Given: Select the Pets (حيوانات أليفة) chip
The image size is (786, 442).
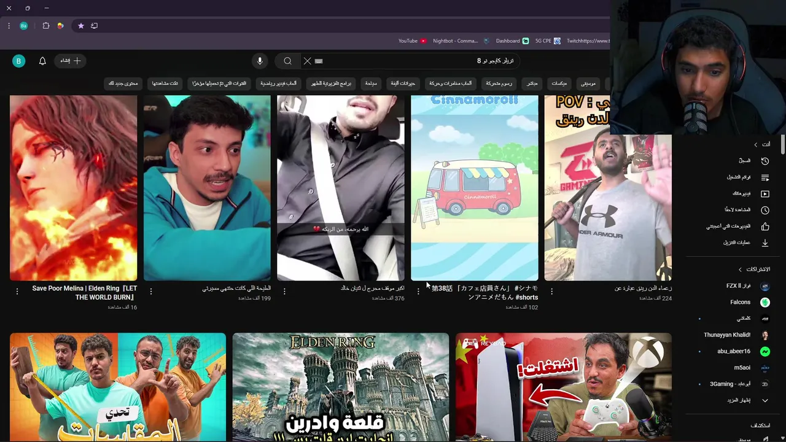Looking at the screenshot, I should click(403, 83).
